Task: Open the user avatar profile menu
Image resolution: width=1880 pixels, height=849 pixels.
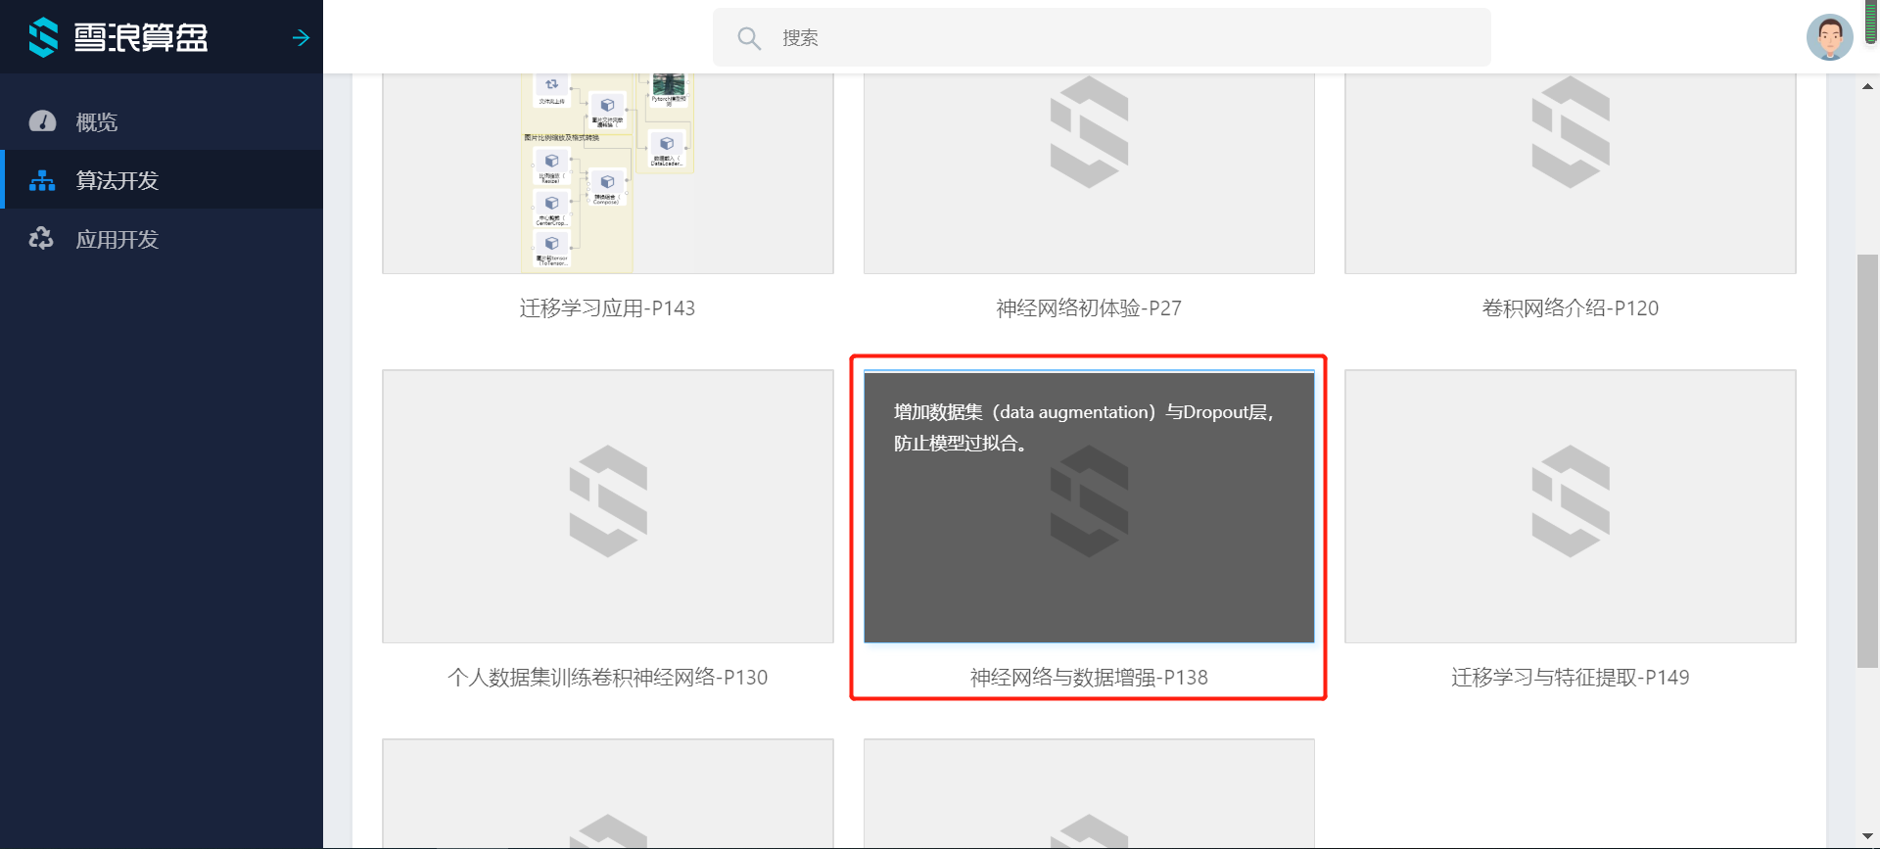Action: (x=1828, y=37)
